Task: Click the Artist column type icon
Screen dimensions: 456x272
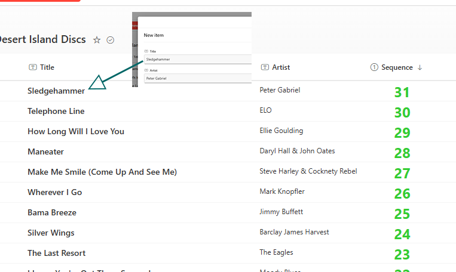Action: pos(265,67)
